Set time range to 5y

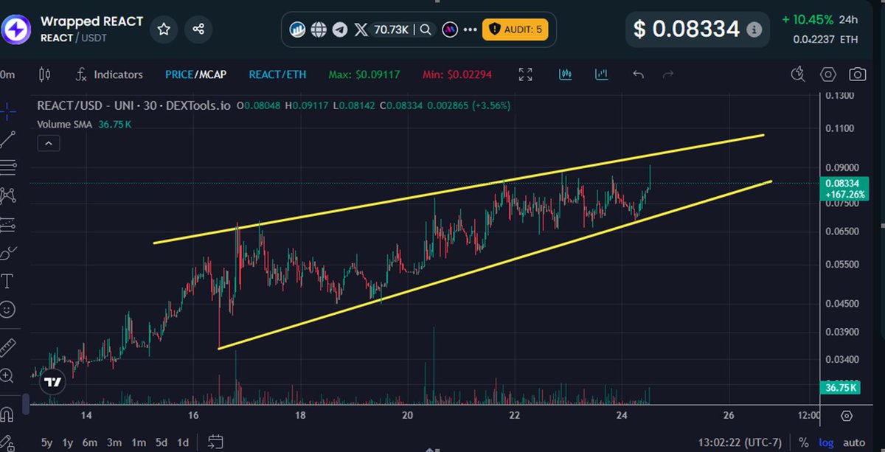click(46, 442)
